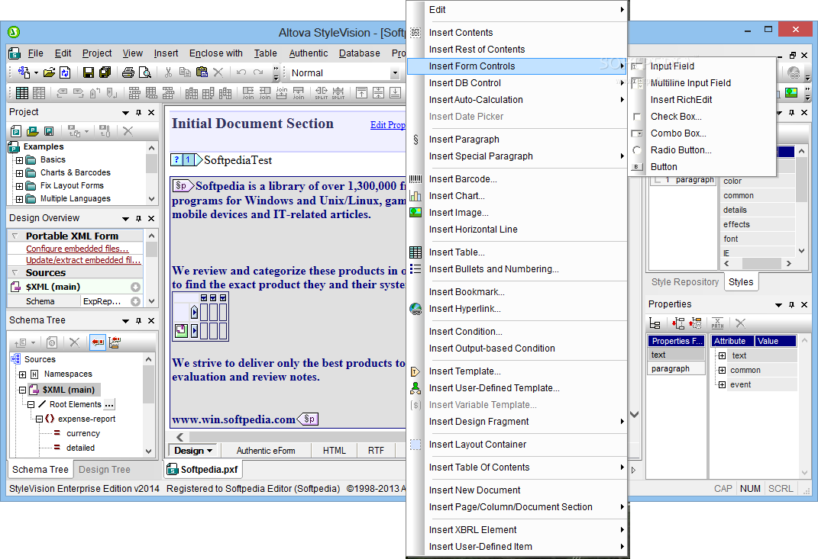Click Configure embedded files link
The image size is (818, 559).
[77, 249]
